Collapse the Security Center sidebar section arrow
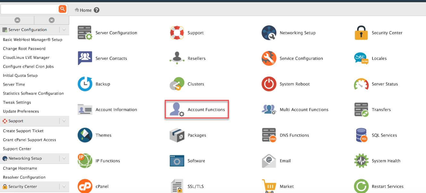This screenshot has width=426, height=193. pos(64,187)
